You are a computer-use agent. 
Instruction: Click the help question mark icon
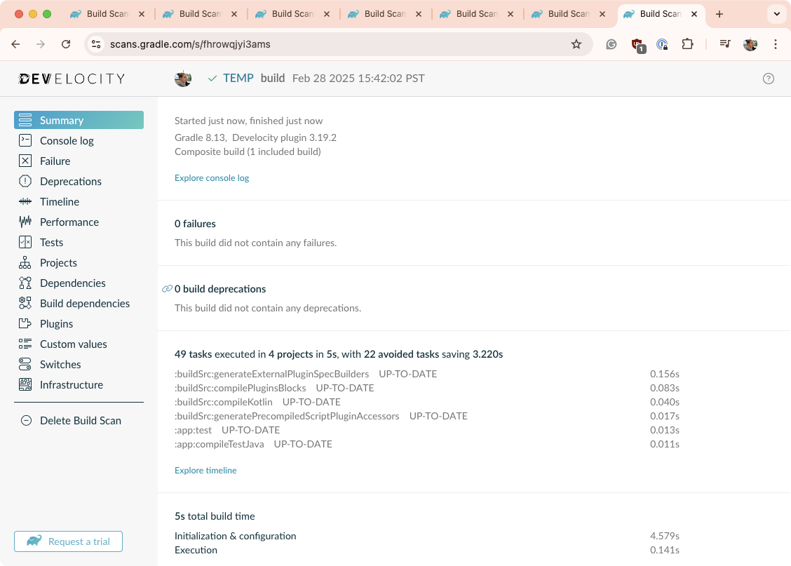coord(768,79)
